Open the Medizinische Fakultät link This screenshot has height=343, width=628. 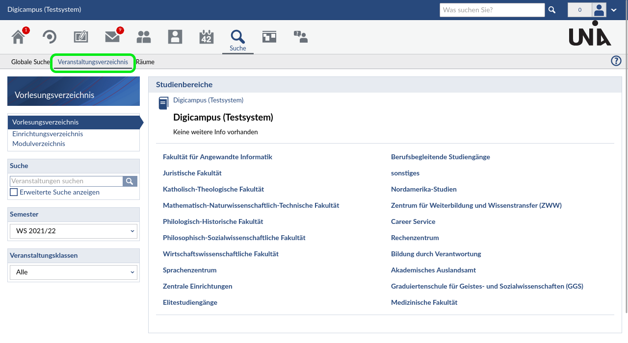tap(424, 303)
